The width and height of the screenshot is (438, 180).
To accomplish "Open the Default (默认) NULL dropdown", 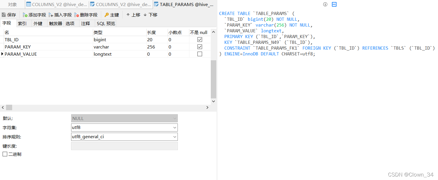I will 124,118.
